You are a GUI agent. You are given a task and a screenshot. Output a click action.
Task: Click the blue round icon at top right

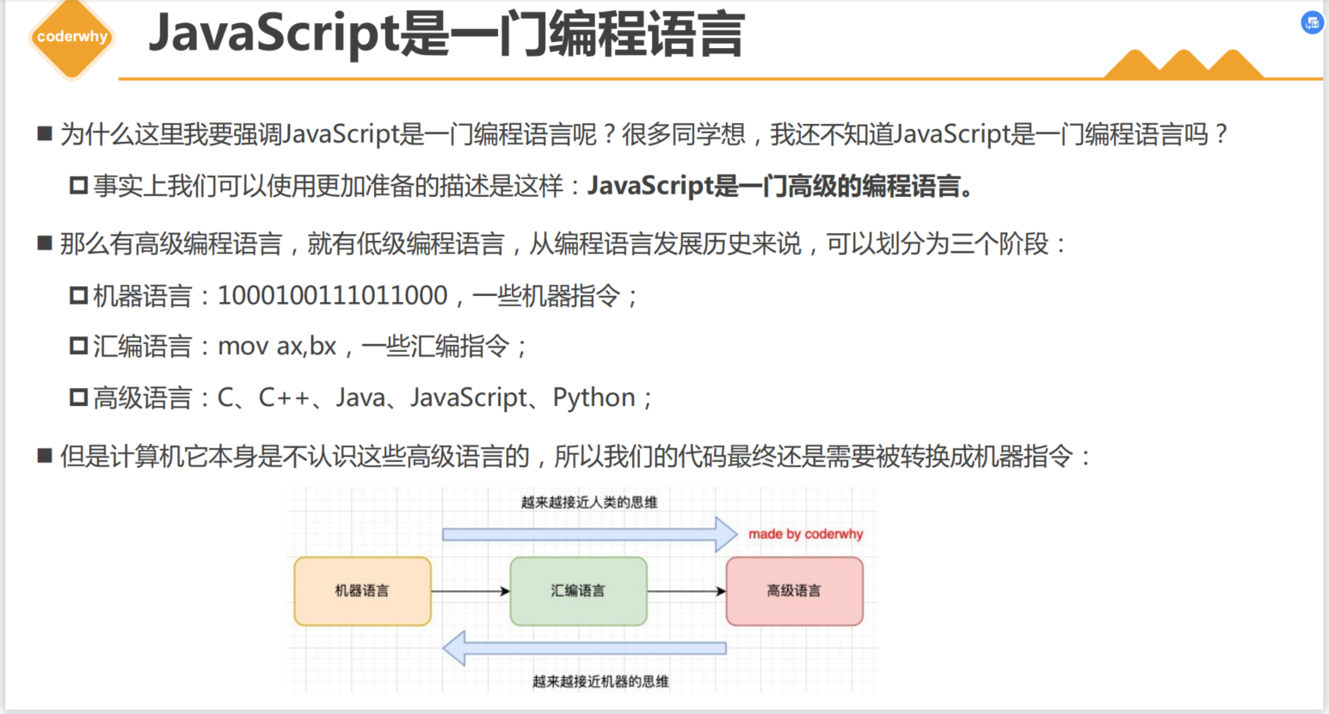point(1312,23)
